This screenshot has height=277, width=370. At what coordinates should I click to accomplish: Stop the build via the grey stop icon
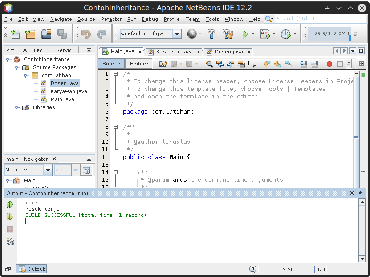coord(10,229)
